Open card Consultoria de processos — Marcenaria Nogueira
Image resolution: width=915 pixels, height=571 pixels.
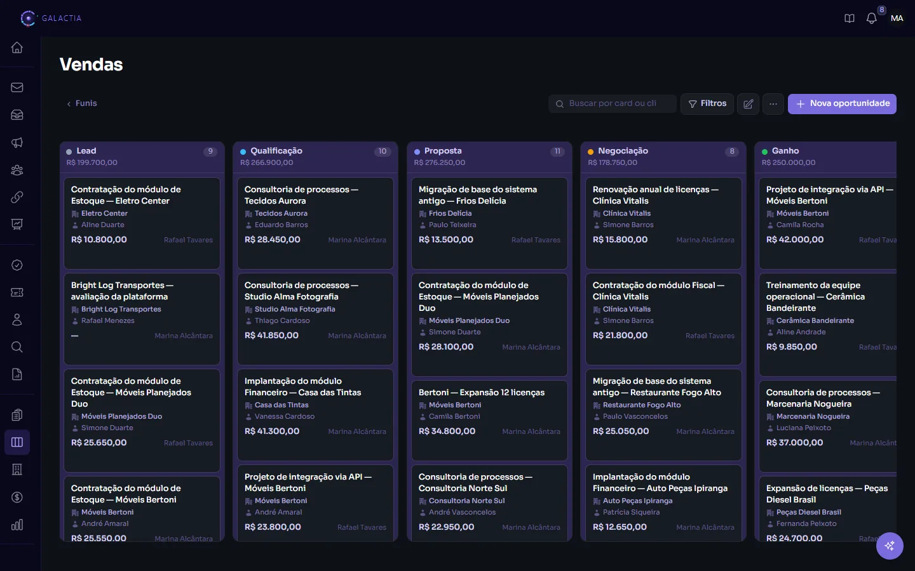(828, 426)
